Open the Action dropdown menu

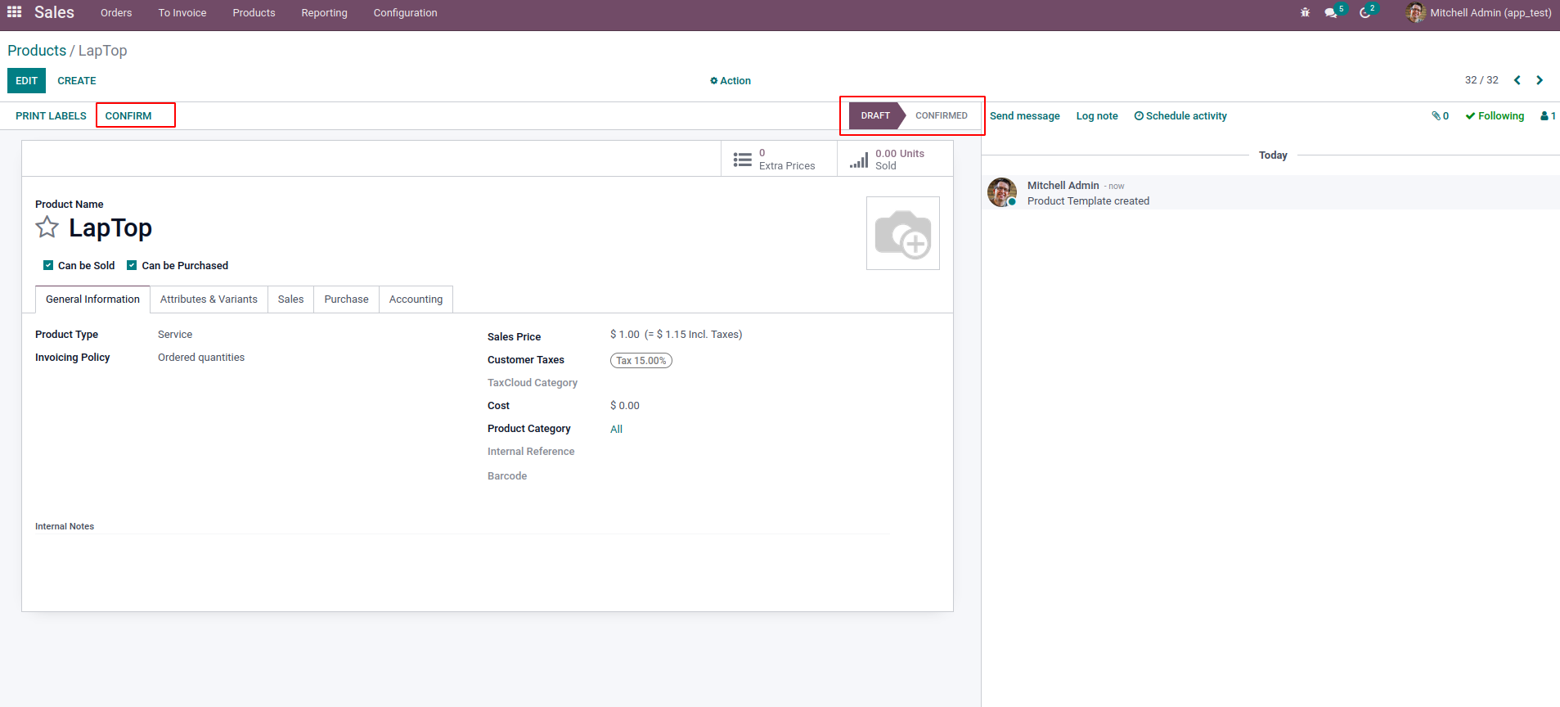click(731, 81)
